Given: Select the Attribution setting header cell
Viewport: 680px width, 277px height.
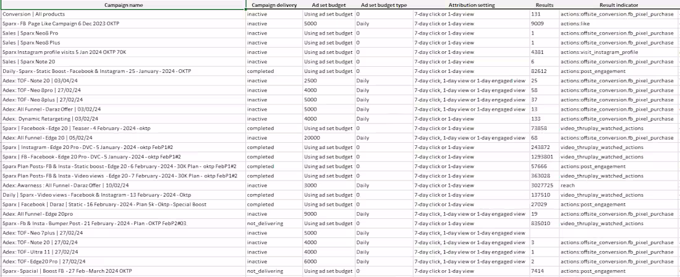Looking at the screenshot, I should (472, 5).
